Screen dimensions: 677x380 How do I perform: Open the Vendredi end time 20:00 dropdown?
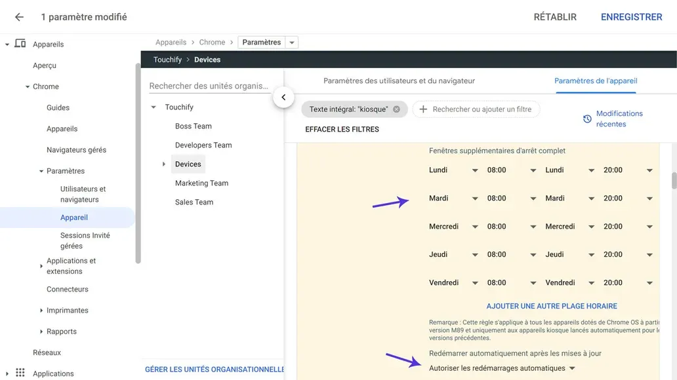[x=650, y=282]
